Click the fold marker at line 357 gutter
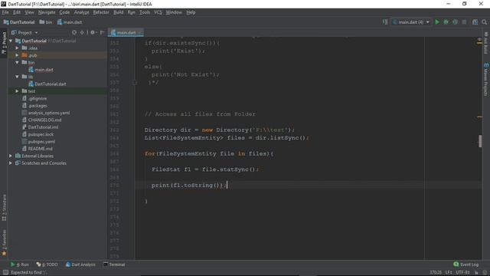Viewport: 490px width, 276px height. pyautogui.click(x=135, y=83)
